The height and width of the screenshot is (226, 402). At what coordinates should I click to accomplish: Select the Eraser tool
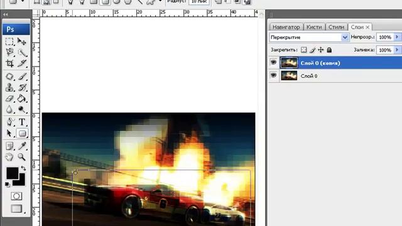[x=9, y=99]
